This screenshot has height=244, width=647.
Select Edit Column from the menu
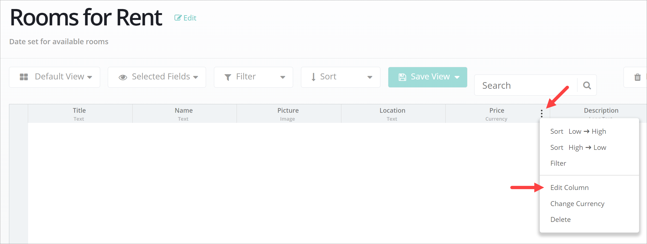point(569,188)
